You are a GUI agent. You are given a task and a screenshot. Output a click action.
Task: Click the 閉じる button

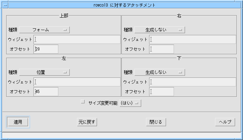[x=156, y=122]
